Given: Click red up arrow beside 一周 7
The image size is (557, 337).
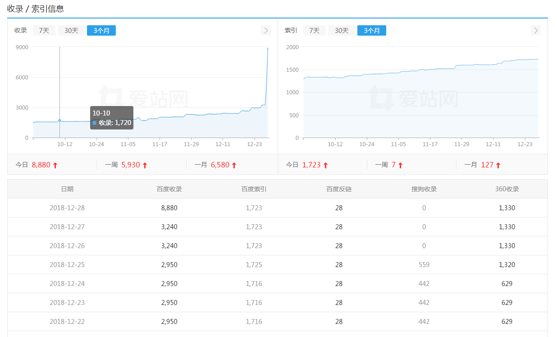Looking at the screenshot, I should pos(400,165).
